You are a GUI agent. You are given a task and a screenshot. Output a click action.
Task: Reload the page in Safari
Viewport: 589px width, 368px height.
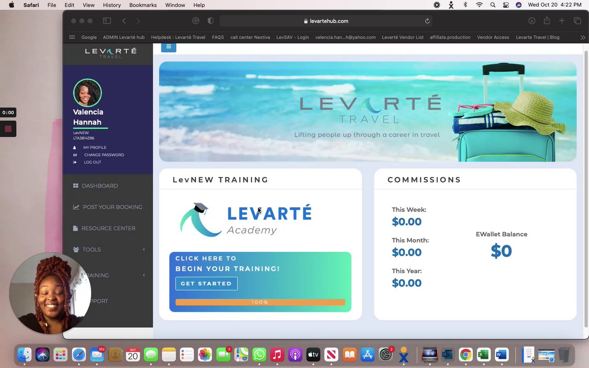[427, 21]
